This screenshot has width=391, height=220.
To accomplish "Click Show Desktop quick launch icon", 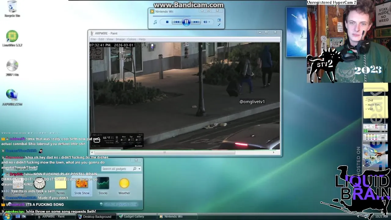I will point(18,216).
